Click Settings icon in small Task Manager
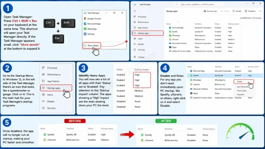 (x=85, y=34)
